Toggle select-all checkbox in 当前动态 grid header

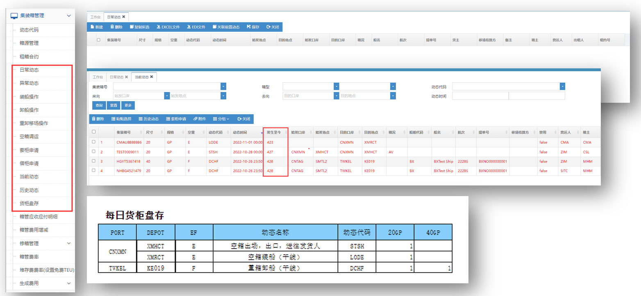tap(94, 132)
